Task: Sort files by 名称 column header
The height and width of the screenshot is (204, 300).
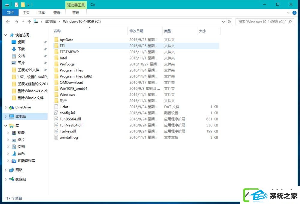Action: pos(57,31)
